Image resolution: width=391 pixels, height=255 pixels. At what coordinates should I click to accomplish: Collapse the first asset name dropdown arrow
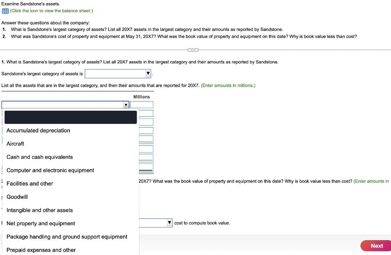pos(126,105)
